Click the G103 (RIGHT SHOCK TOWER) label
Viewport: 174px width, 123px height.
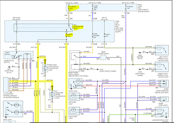(x=108, y=70)
